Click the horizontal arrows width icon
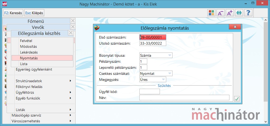 coord(239,13)
